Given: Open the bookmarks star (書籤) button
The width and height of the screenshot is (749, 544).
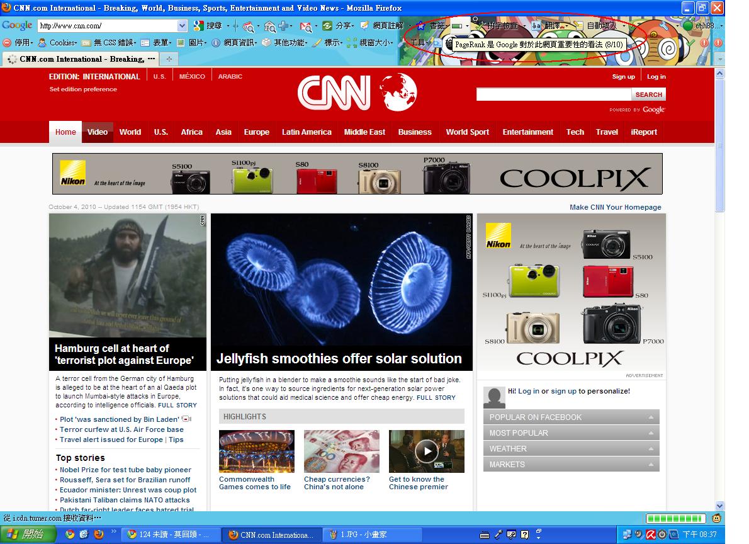Looking at the screenshot, I should (431, 26).
